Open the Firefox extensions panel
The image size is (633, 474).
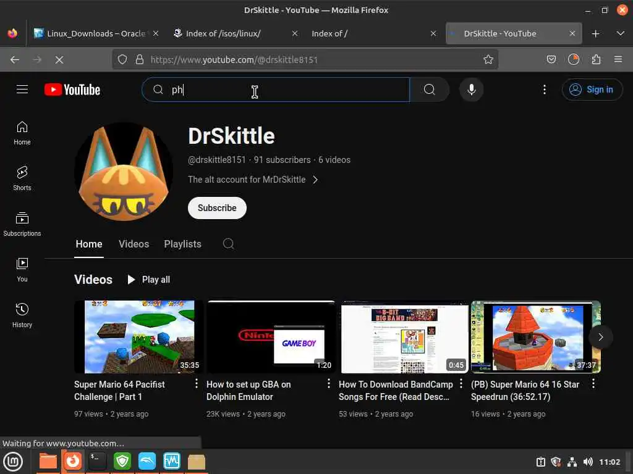596,60
